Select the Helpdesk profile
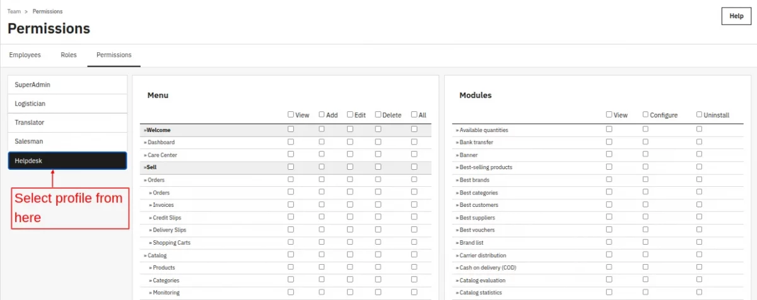The image size is (757, 300). coord(67,161)
